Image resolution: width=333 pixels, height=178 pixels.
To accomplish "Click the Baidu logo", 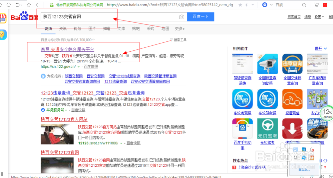I will (x=24, y=16).
